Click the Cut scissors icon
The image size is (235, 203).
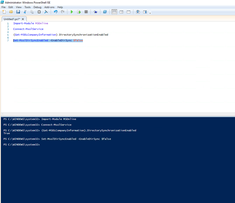coord(25,12)
